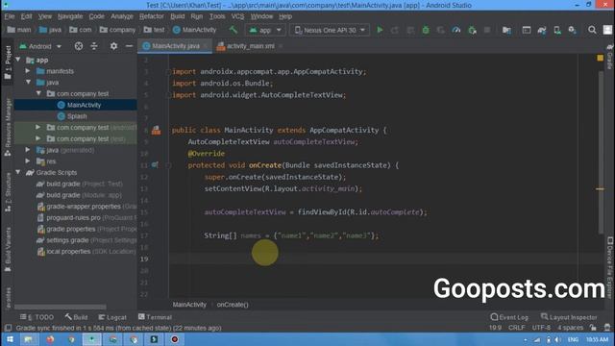Image resolution: width=615 pixels, height=346 pixels.
Task: Click the class gutter icon at line 8
Action: 156,131
